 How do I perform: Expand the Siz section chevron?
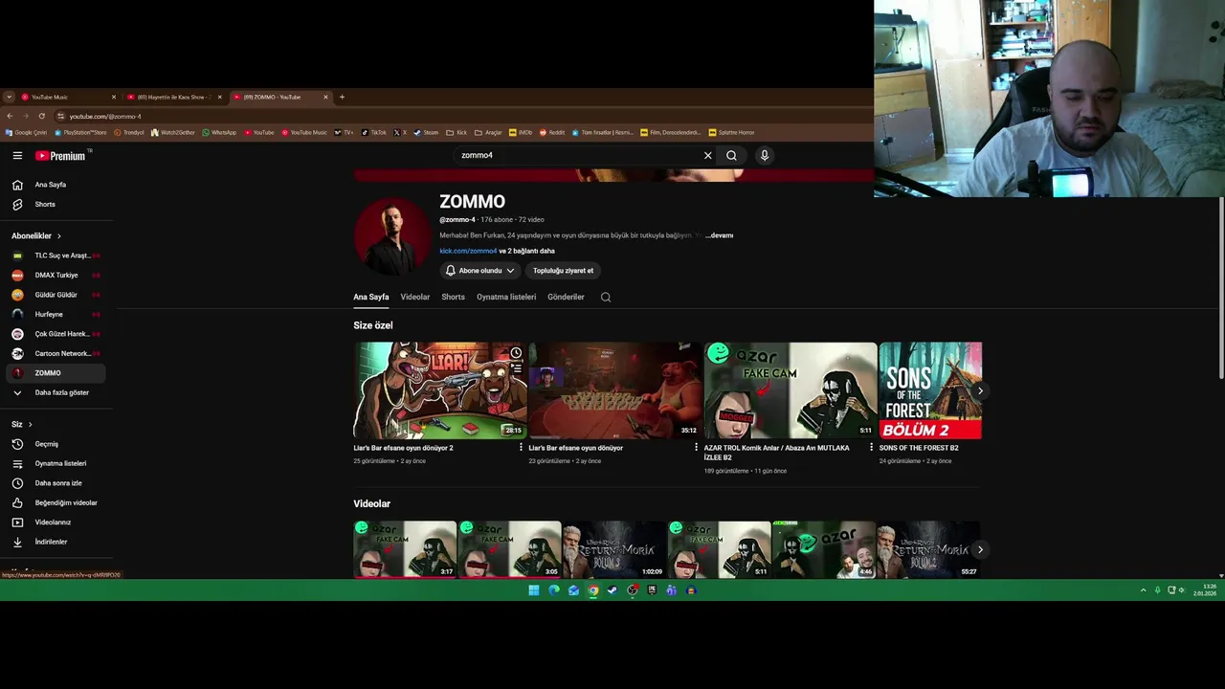[30, 425]
